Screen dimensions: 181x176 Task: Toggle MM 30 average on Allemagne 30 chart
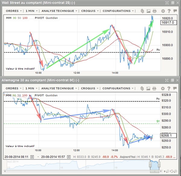pyautogui.click(x=14, y=95)
